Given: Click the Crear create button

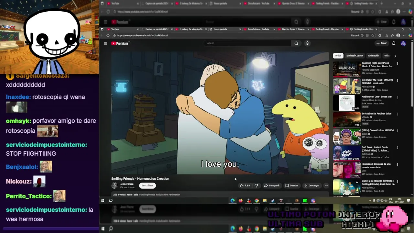Looking at the screenshot, I should tap(382, 43).
